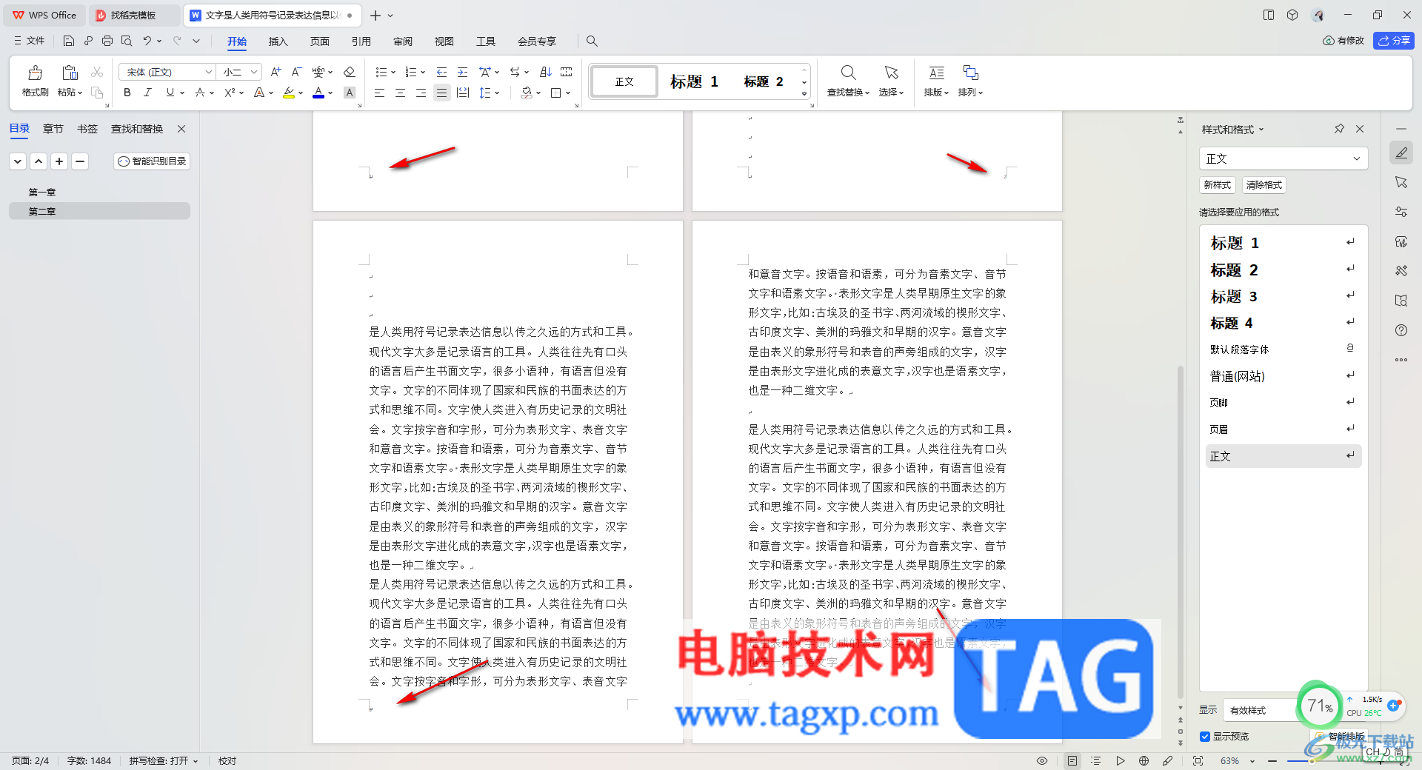
Task: Toggle the 显示预览 checkbox
Action: (1205, 737)
